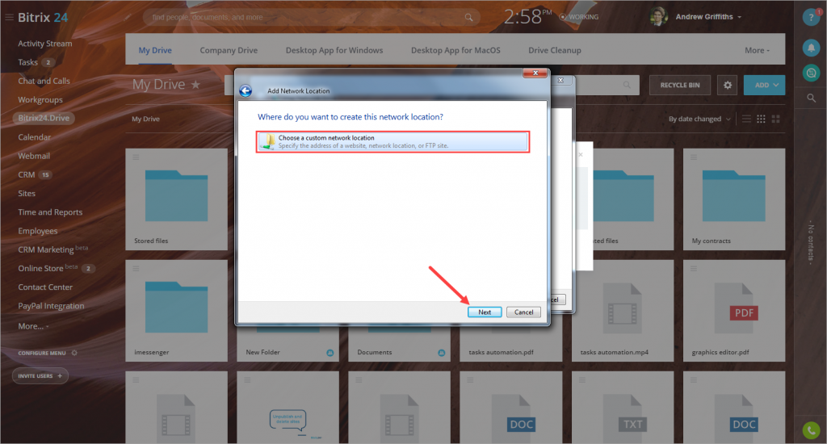Open PayPal Integration in sidebar
Screen dimensions: 827x444
[x=51, y=306]
